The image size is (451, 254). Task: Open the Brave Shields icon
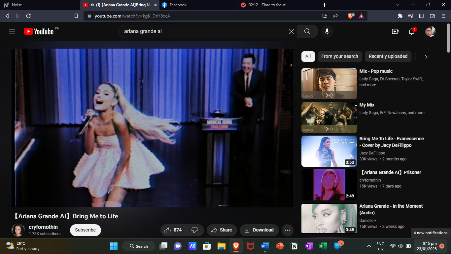click(351, 16)
